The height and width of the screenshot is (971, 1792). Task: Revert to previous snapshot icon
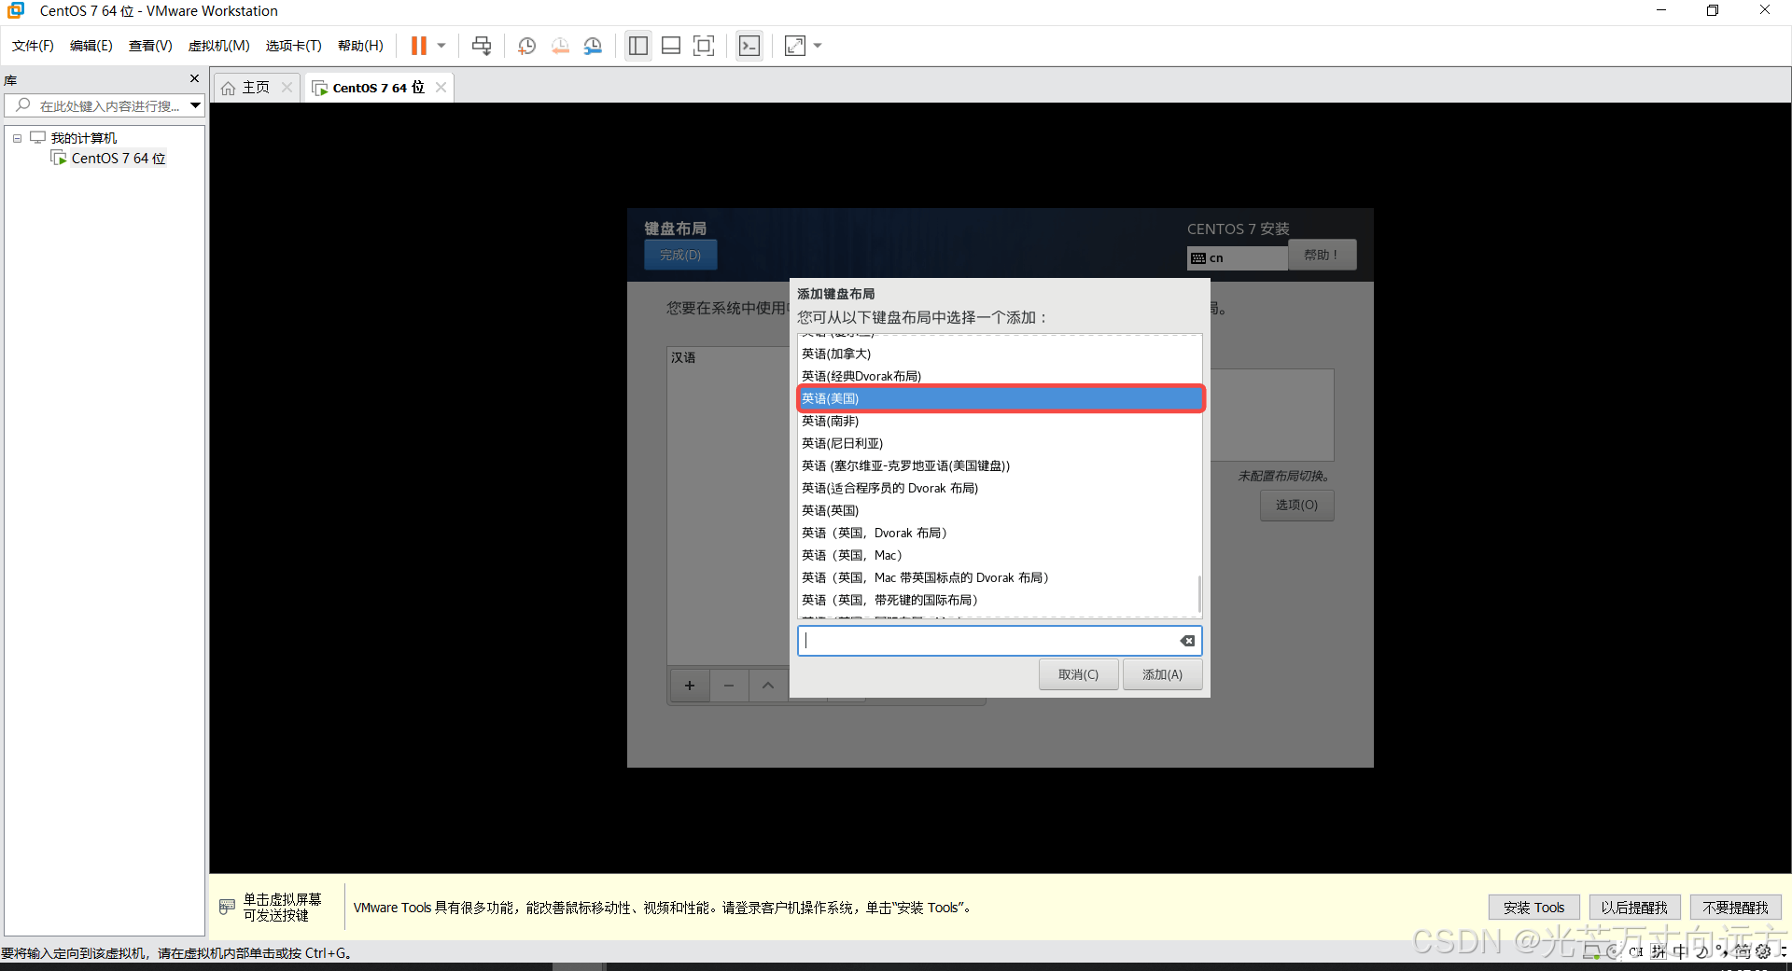560,46
